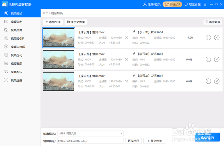Click the 迅捷视频转换器 app logo icon
Image resolution: width=224 pixels, height=147 pixels.
pyautogui.click(x=4, y=4)
